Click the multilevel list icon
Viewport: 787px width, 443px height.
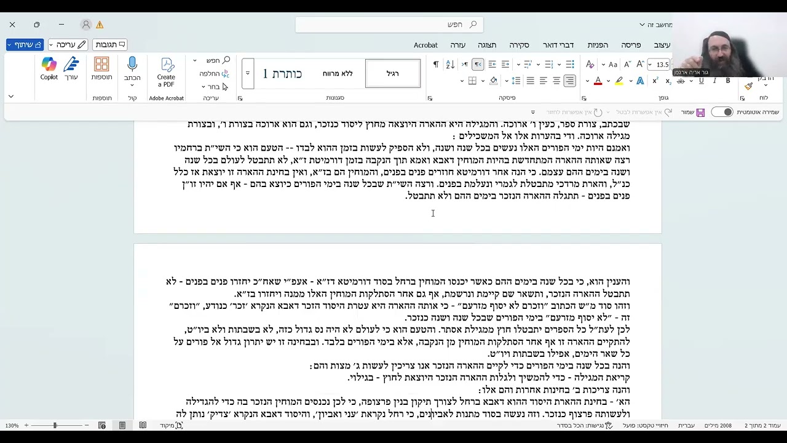coord(528,65)
